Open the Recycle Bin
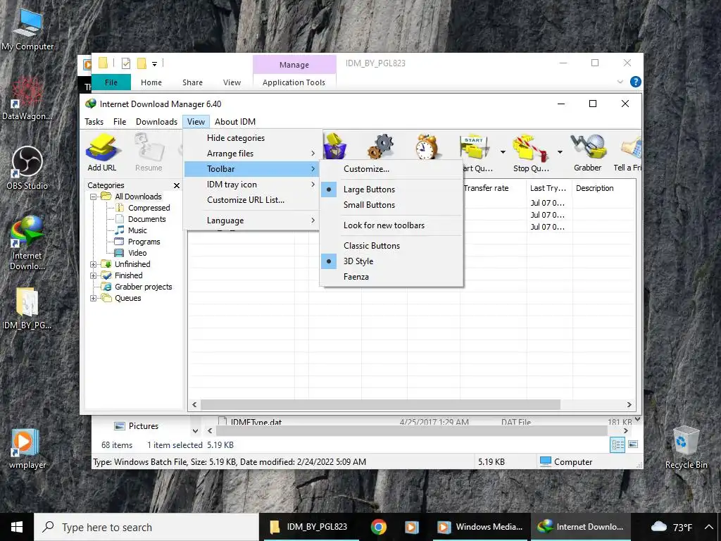This screenshot has height=541, width=721. (686, 447)
